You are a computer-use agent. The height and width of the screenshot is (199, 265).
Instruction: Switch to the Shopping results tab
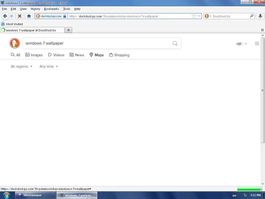pos(119,55)
